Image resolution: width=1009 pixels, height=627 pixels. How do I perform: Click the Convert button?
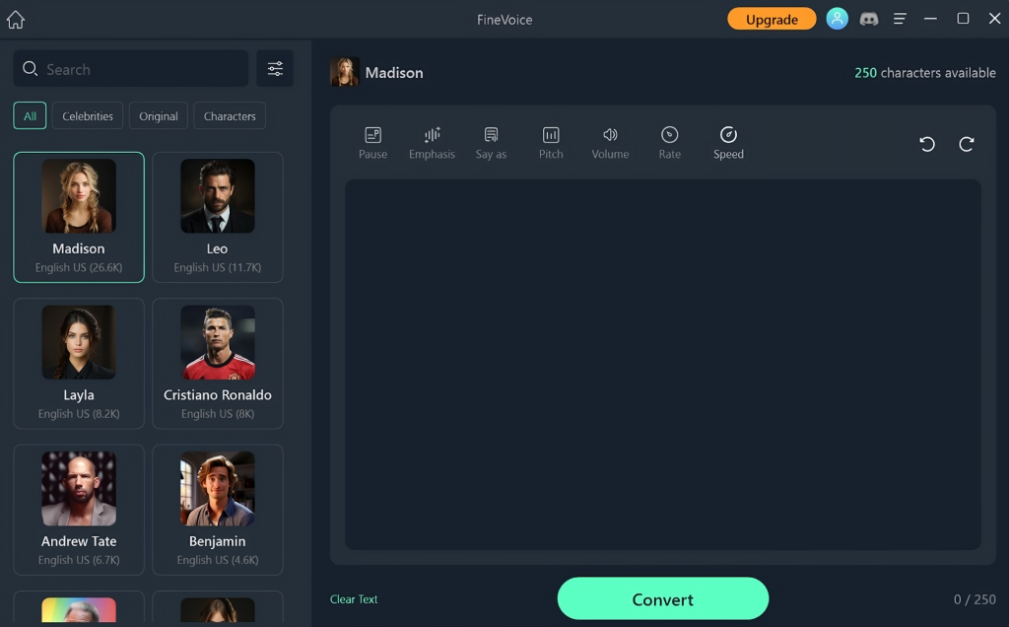[663, 598]
